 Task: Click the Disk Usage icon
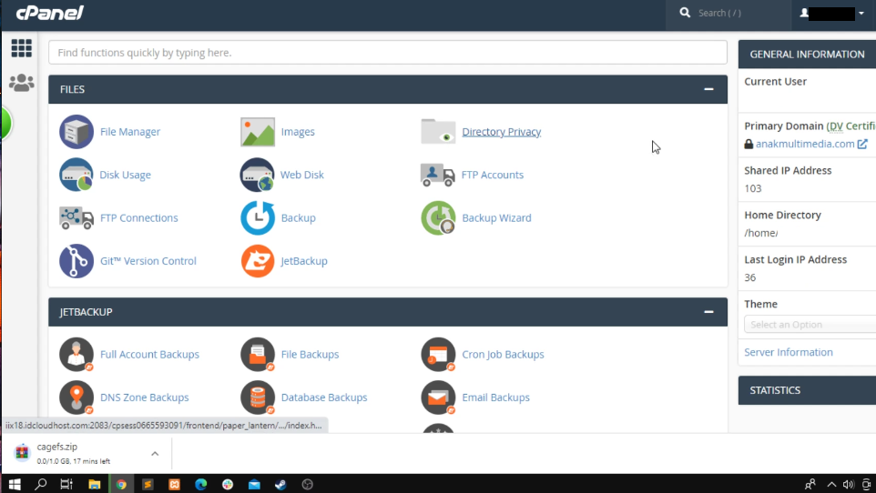coord(76,175)
